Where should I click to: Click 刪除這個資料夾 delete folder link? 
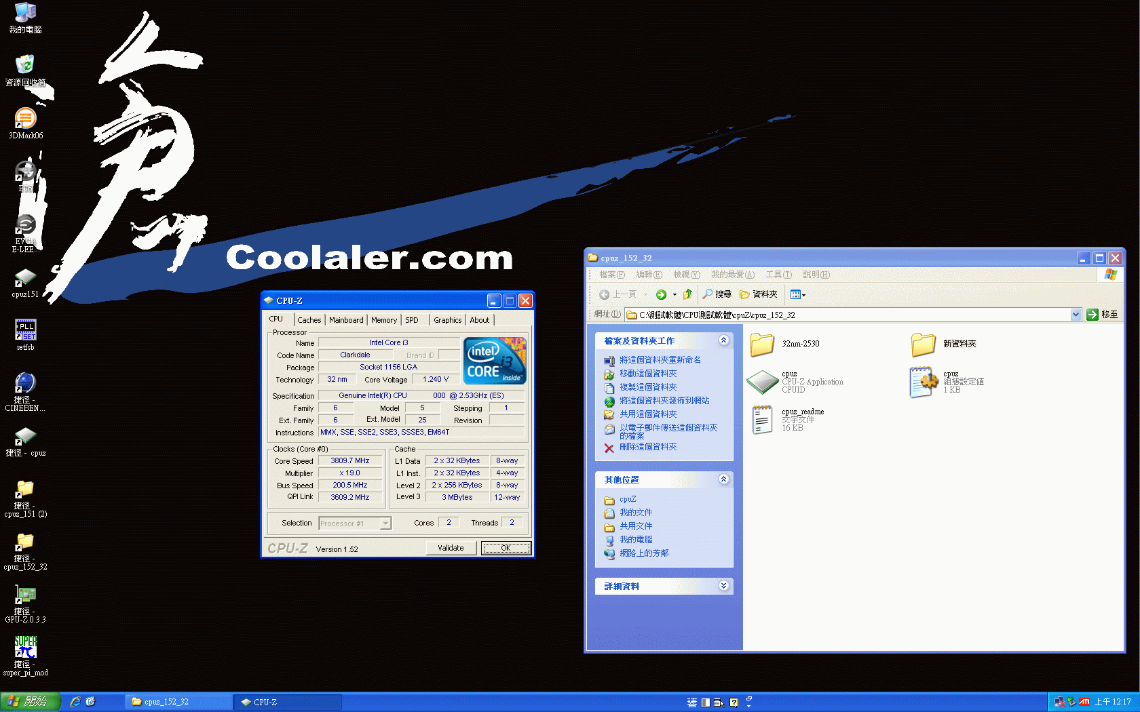647,447
